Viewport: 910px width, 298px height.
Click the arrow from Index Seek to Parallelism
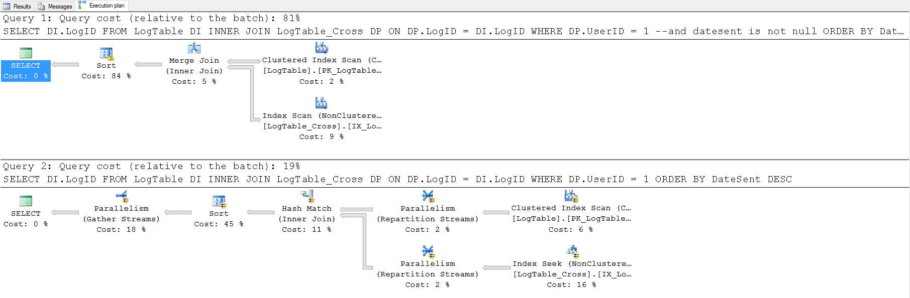[497, 267]
